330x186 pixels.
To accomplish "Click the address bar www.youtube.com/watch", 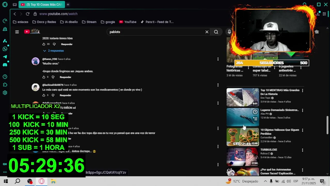I will (x=58, y=14).
